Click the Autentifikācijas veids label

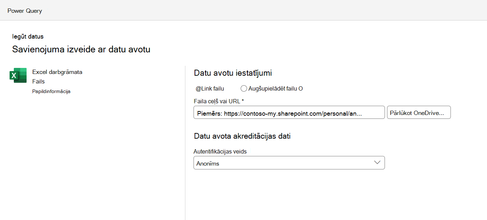tap(220, 151)
